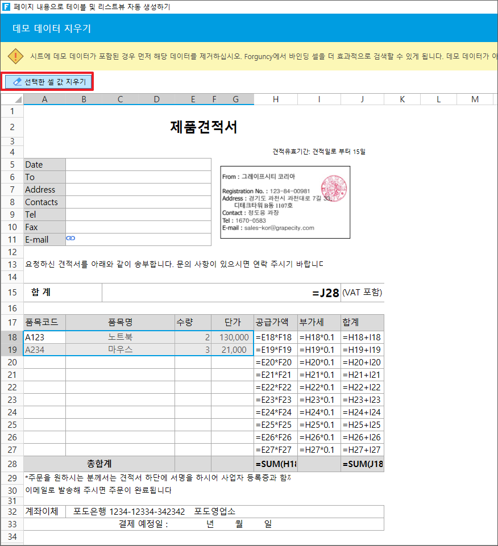Click the link icon in the E-mail row
Screen dimensions: 498x546
[70, 239]
